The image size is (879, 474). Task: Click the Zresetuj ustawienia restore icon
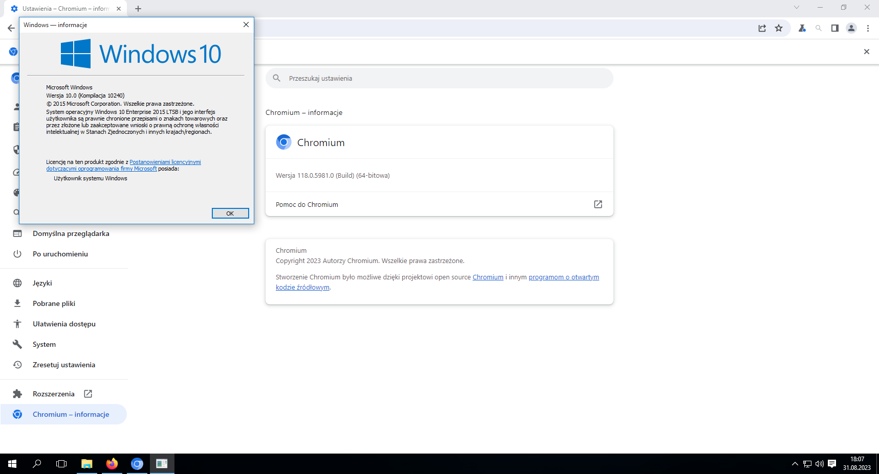click(17, 365)
